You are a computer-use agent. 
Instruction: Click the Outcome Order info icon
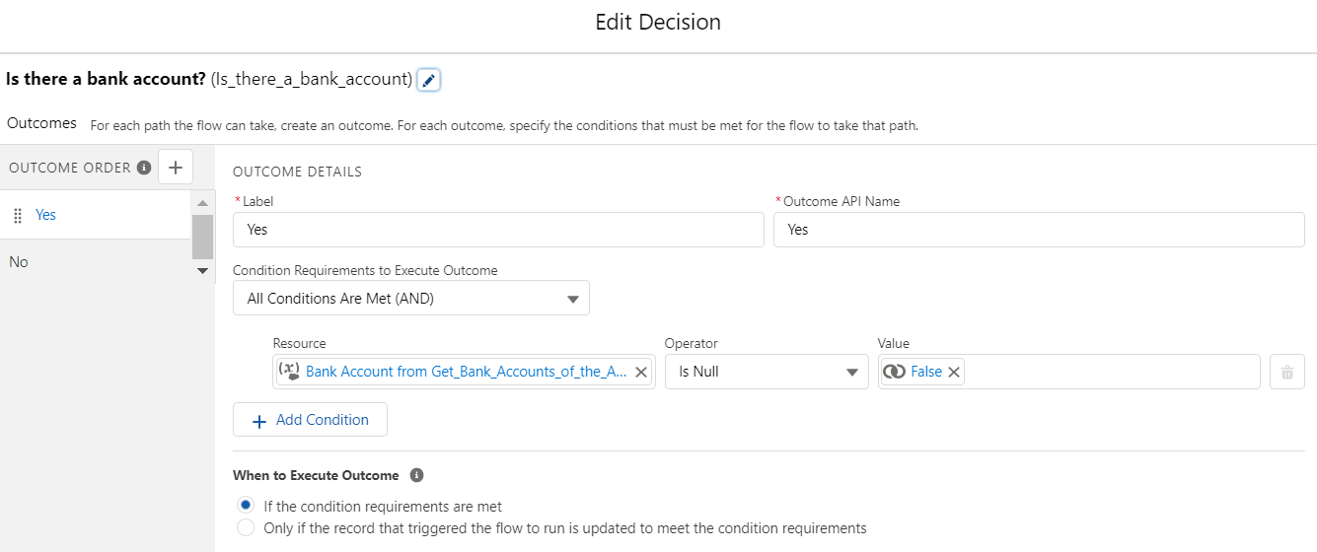pos(144,168)
